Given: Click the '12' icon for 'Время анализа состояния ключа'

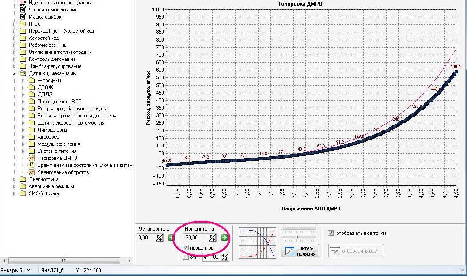Looking at the screenshot, I should 32,165.
